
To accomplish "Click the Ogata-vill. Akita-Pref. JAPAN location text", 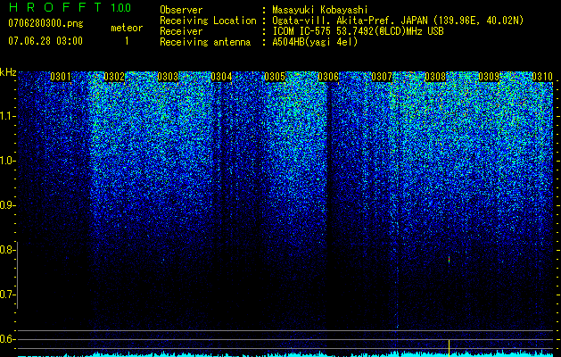I will point(398,21).
